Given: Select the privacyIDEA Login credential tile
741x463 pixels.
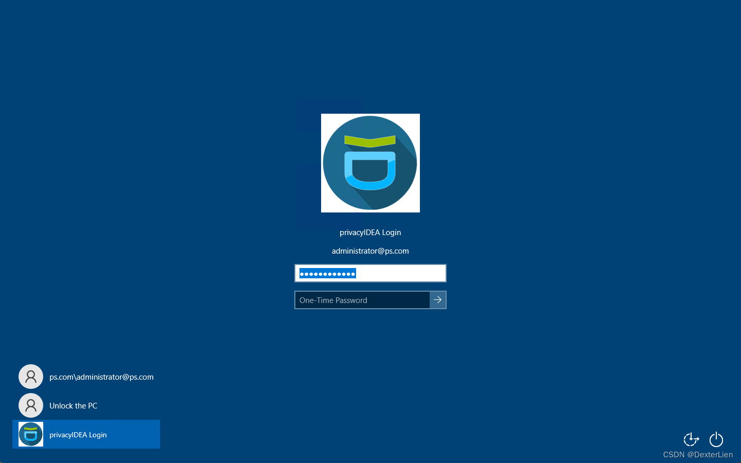Looking at the screenshot, I should [x=86, y=434].
